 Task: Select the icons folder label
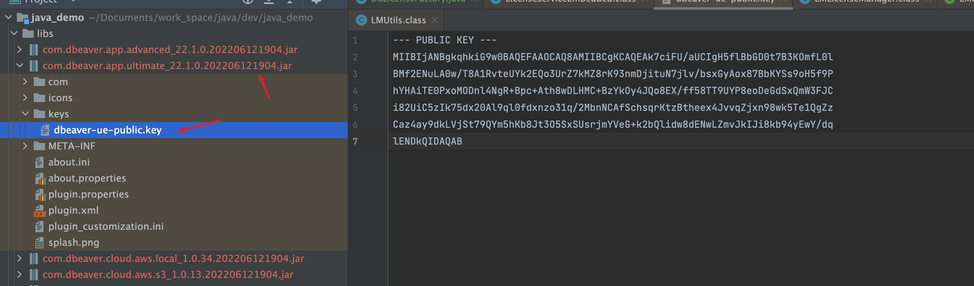[x=60, y=98]
